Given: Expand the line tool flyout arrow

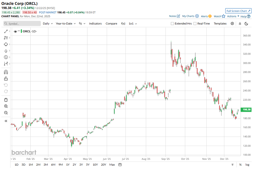Looking at the screenshot, I should [9, 31].
